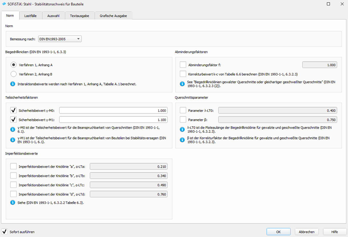The height and width of the screenshot is (237, 348).
Task: Enable Knicklinie "a" α-LTa checkbox
Action: tap(13, 166)
